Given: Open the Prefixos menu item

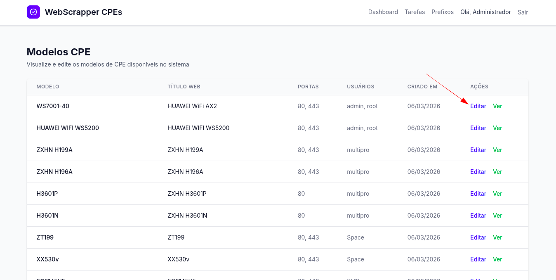Looking at the screenshot, I should 442,12.
